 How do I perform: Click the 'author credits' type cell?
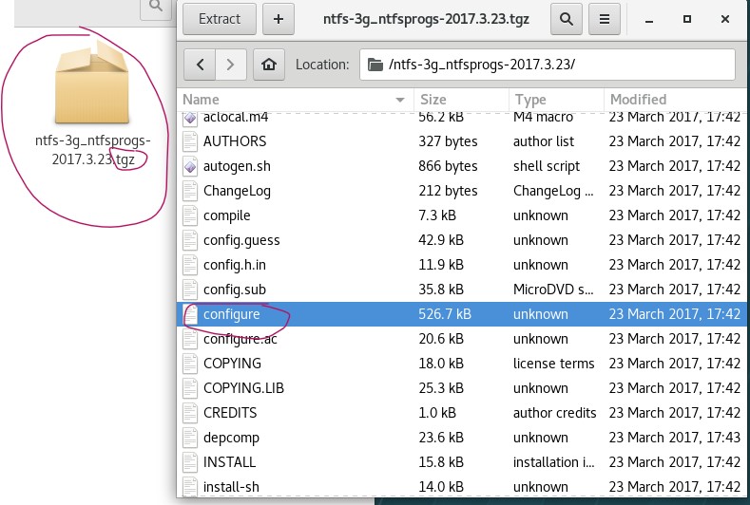(x=554, y=413)
